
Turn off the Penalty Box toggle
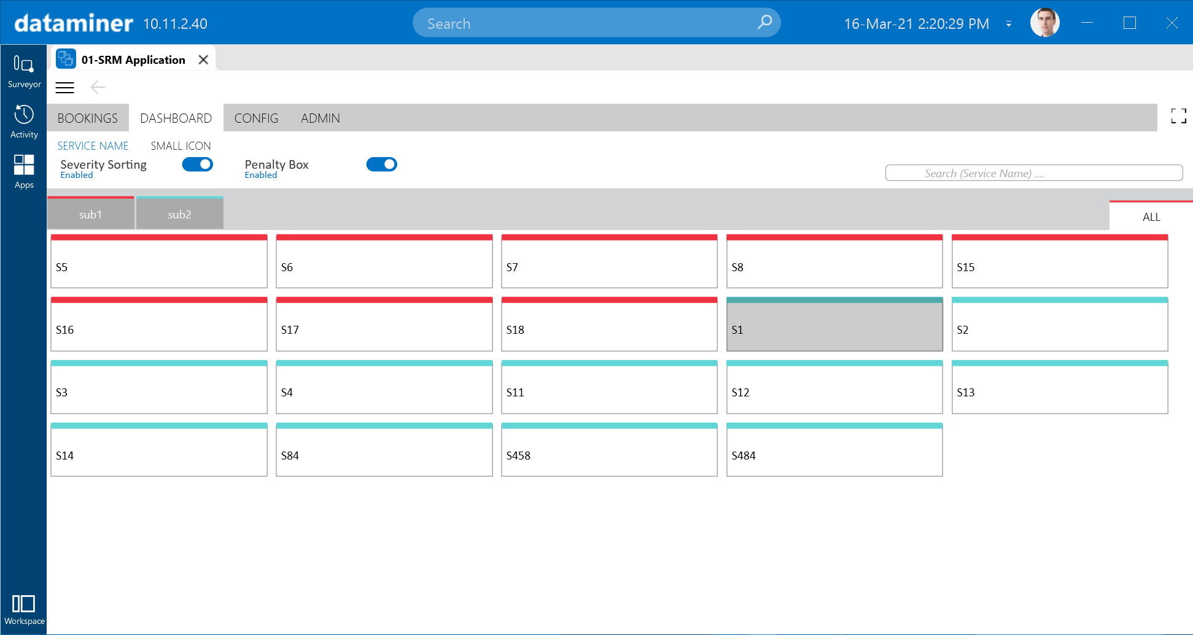(x=381, y=164)
